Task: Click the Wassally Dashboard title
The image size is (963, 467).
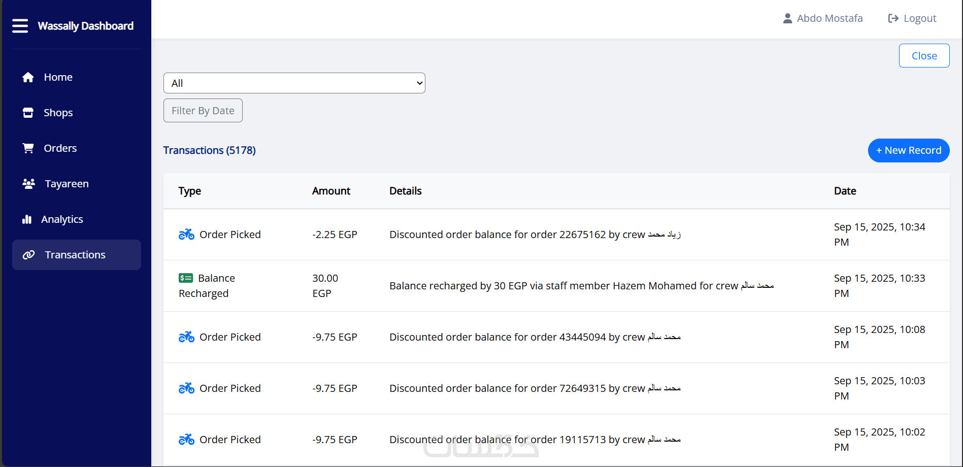Action: coord(86,26)
